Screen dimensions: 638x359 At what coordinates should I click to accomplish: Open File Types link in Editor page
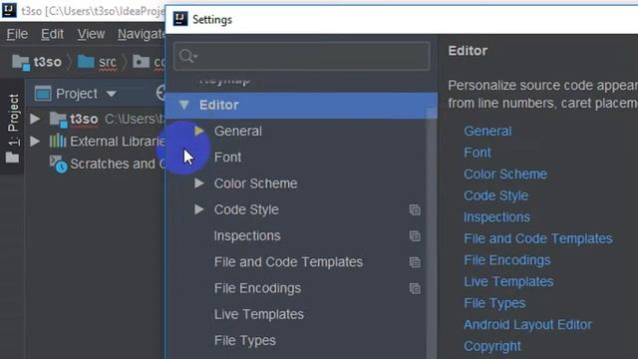tap(494, 303)
